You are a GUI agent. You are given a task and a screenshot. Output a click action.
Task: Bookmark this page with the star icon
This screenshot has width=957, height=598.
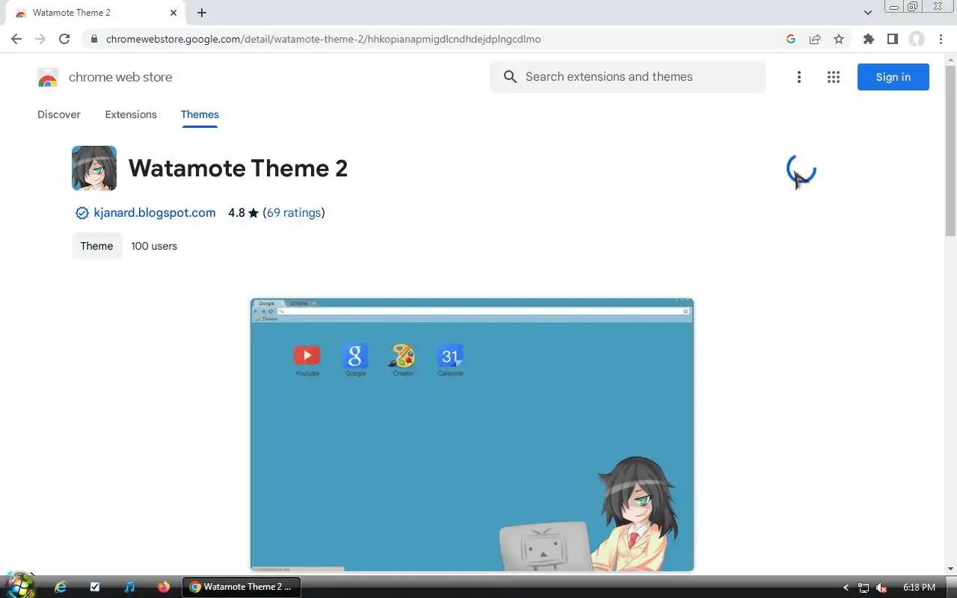click(839, 39)
